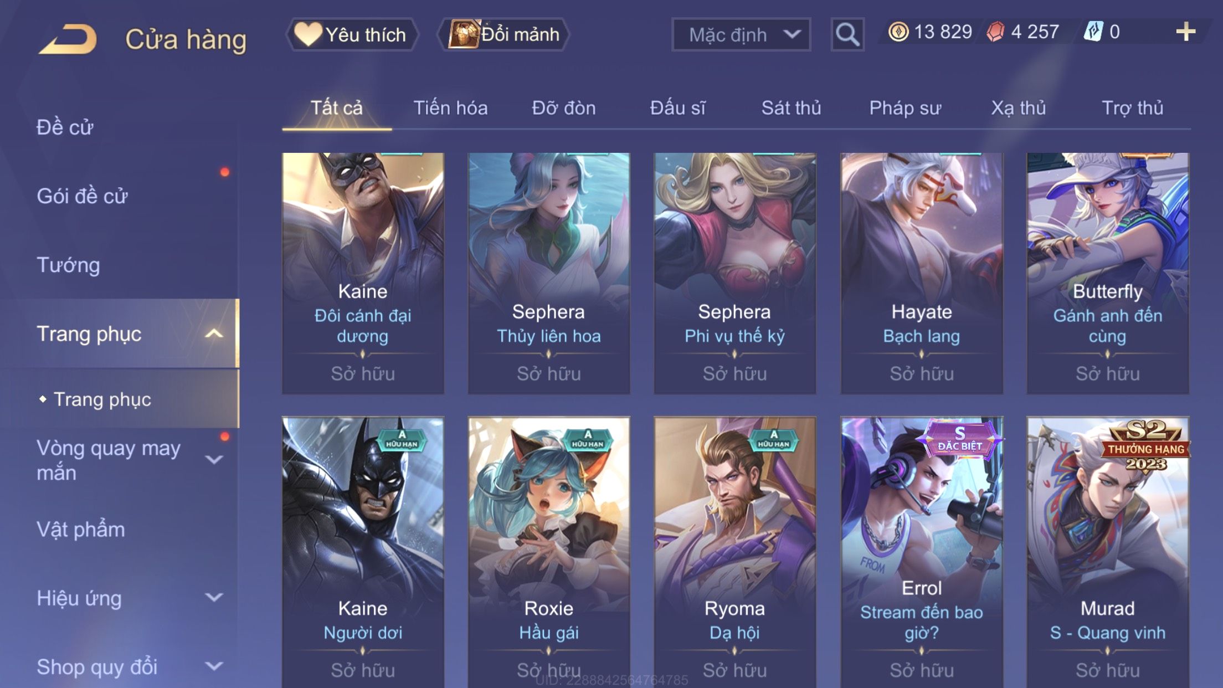
Task: Switch to the Sát thủ tab
Action: coord(791,107)
